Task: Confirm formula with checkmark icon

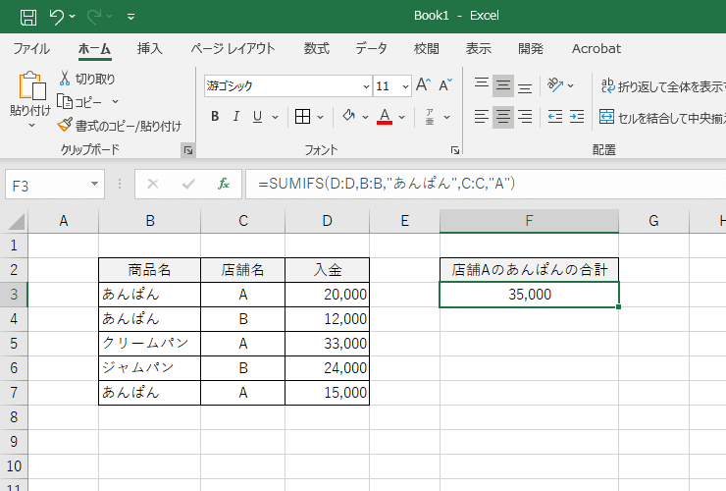Action: pyautogui.click(x=188, y=185)
